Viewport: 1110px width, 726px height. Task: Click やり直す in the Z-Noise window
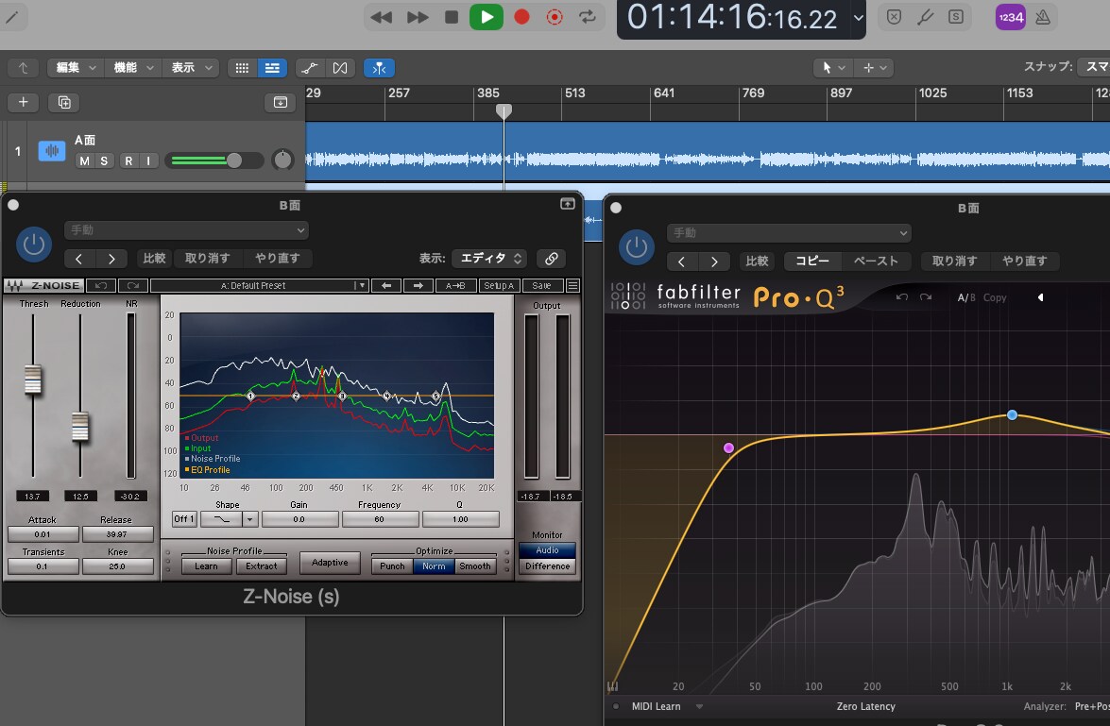[277, 259]
